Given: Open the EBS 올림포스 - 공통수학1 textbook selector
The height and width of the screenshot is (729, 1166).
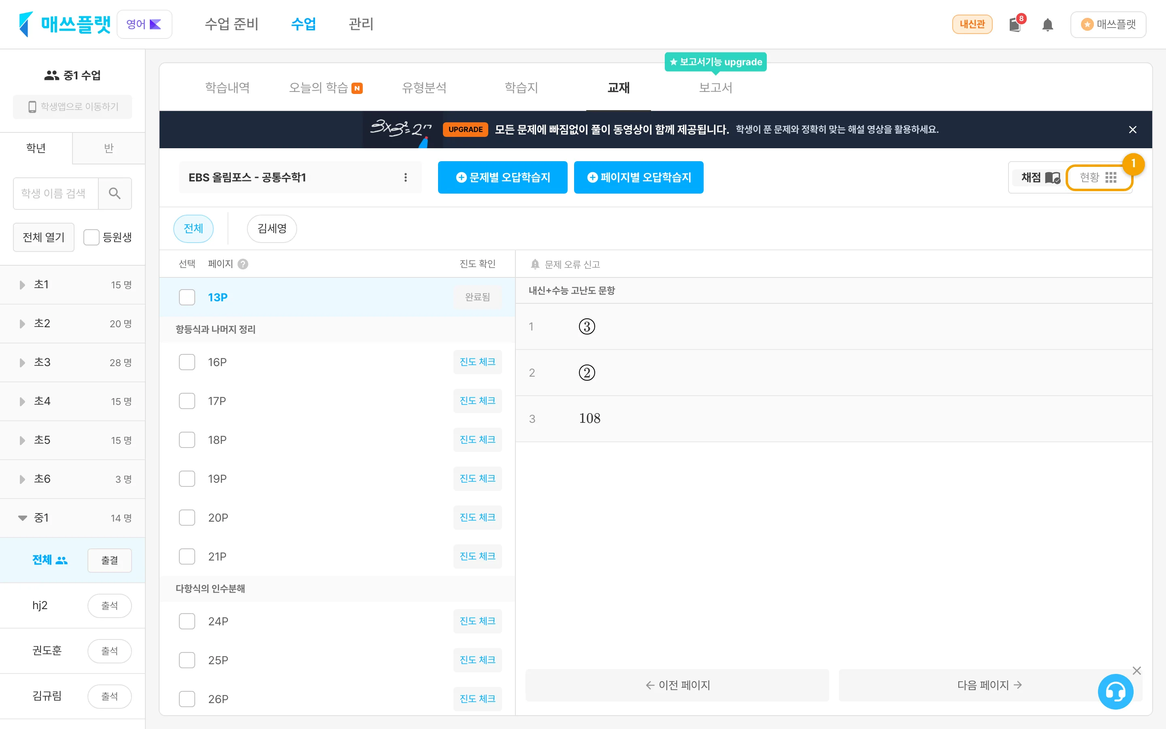Looking at the screenshot, I should point(300,177).
